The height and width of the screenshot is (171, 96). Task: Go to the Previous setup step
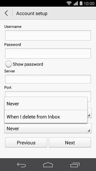click(x=26, y=142)
